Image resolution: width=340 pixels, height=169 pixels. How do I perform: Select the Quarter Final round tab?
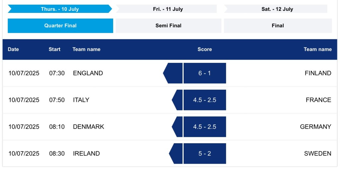click(x=60, y=25)
